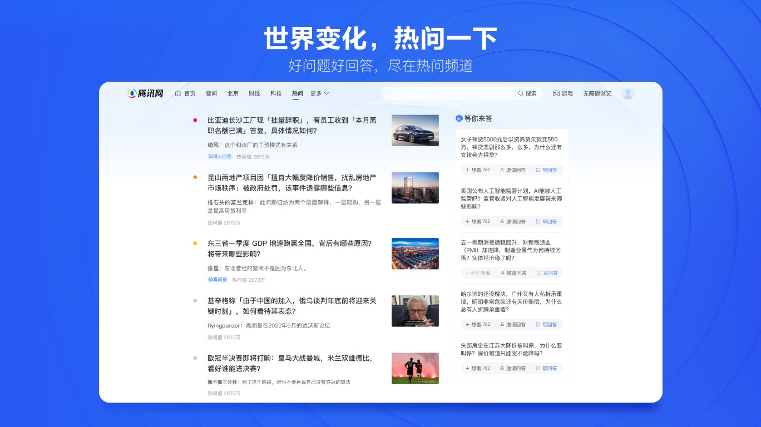The image size is (761, 427).
Task: Open the 哈尔滨的还没解决 承重墙 question
Action: (511, 301)
